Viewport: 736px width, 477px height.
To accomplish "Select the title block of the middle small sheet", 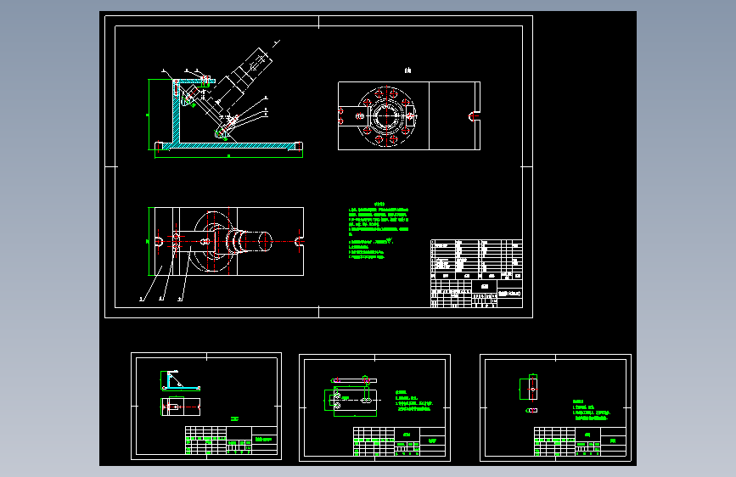I will (x=399, y=441).
